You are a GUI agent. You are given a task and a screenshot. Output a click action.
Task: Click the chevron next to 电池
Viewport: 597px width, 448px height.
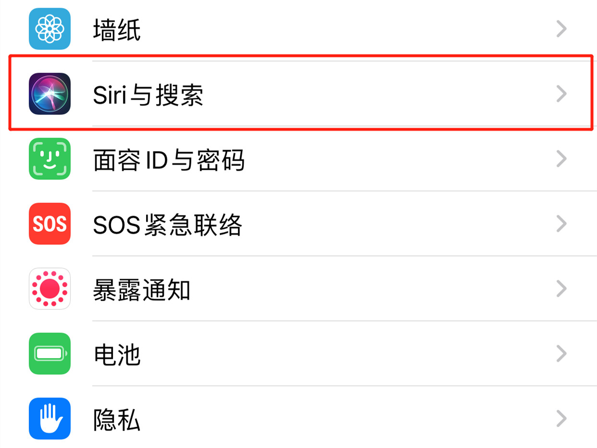tap(561, 354)
